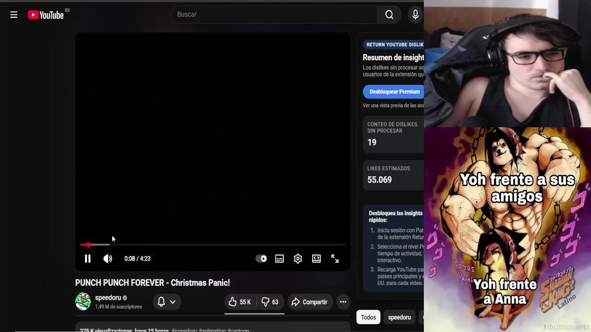Image resolution: width=591 pixels, height=332 pixels.
Task: Toggle subtitles in the player
Action: coord(279,259)
